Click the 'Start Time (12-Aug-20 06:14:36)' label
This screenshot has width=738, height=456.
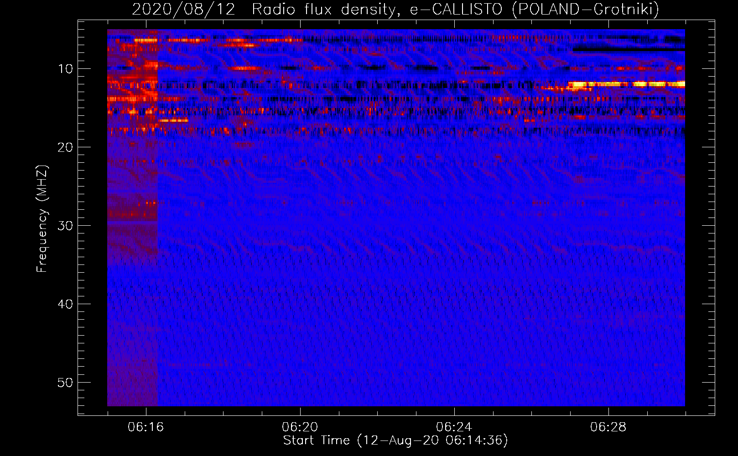coord(395,440)
